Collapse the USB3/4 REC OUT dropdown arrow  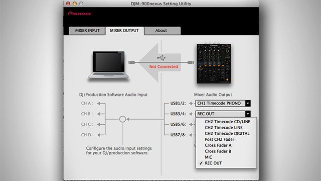(x=248, y=114)
